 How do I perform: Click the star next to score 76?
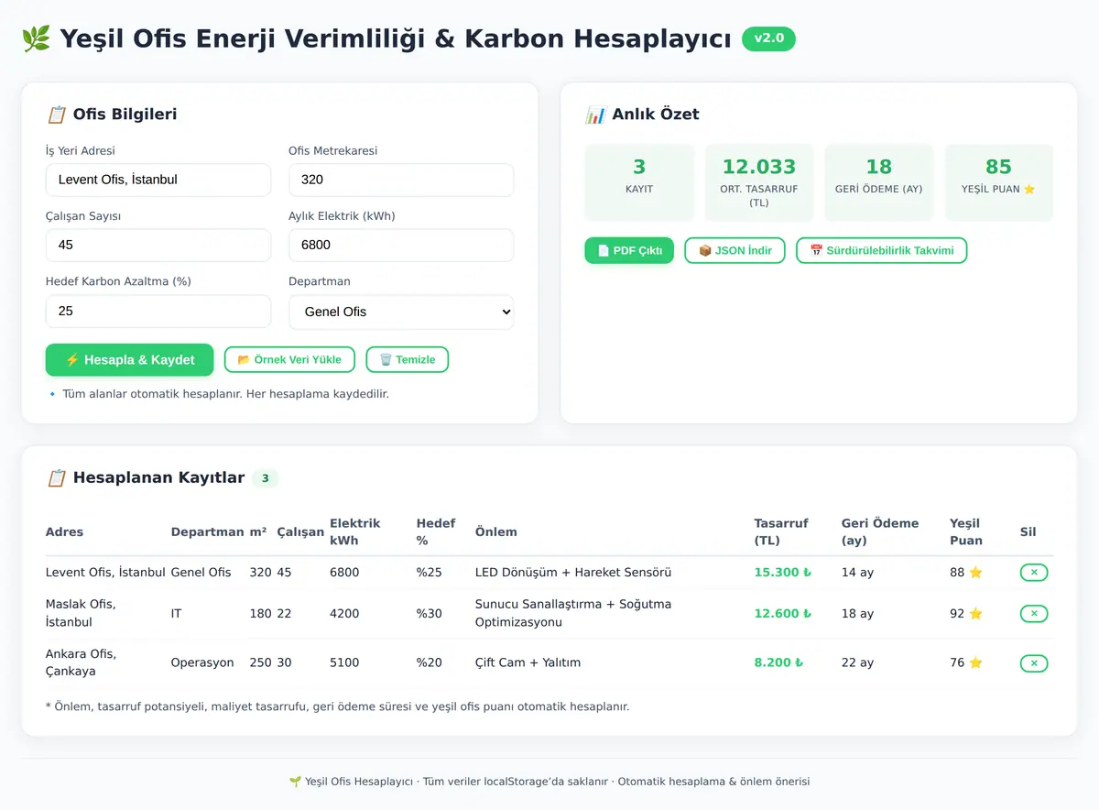975,663
